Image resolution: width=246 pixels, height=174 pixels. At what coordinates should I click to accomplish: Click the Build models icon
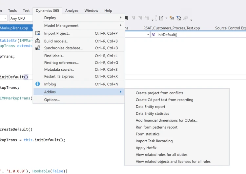point(38,41)
